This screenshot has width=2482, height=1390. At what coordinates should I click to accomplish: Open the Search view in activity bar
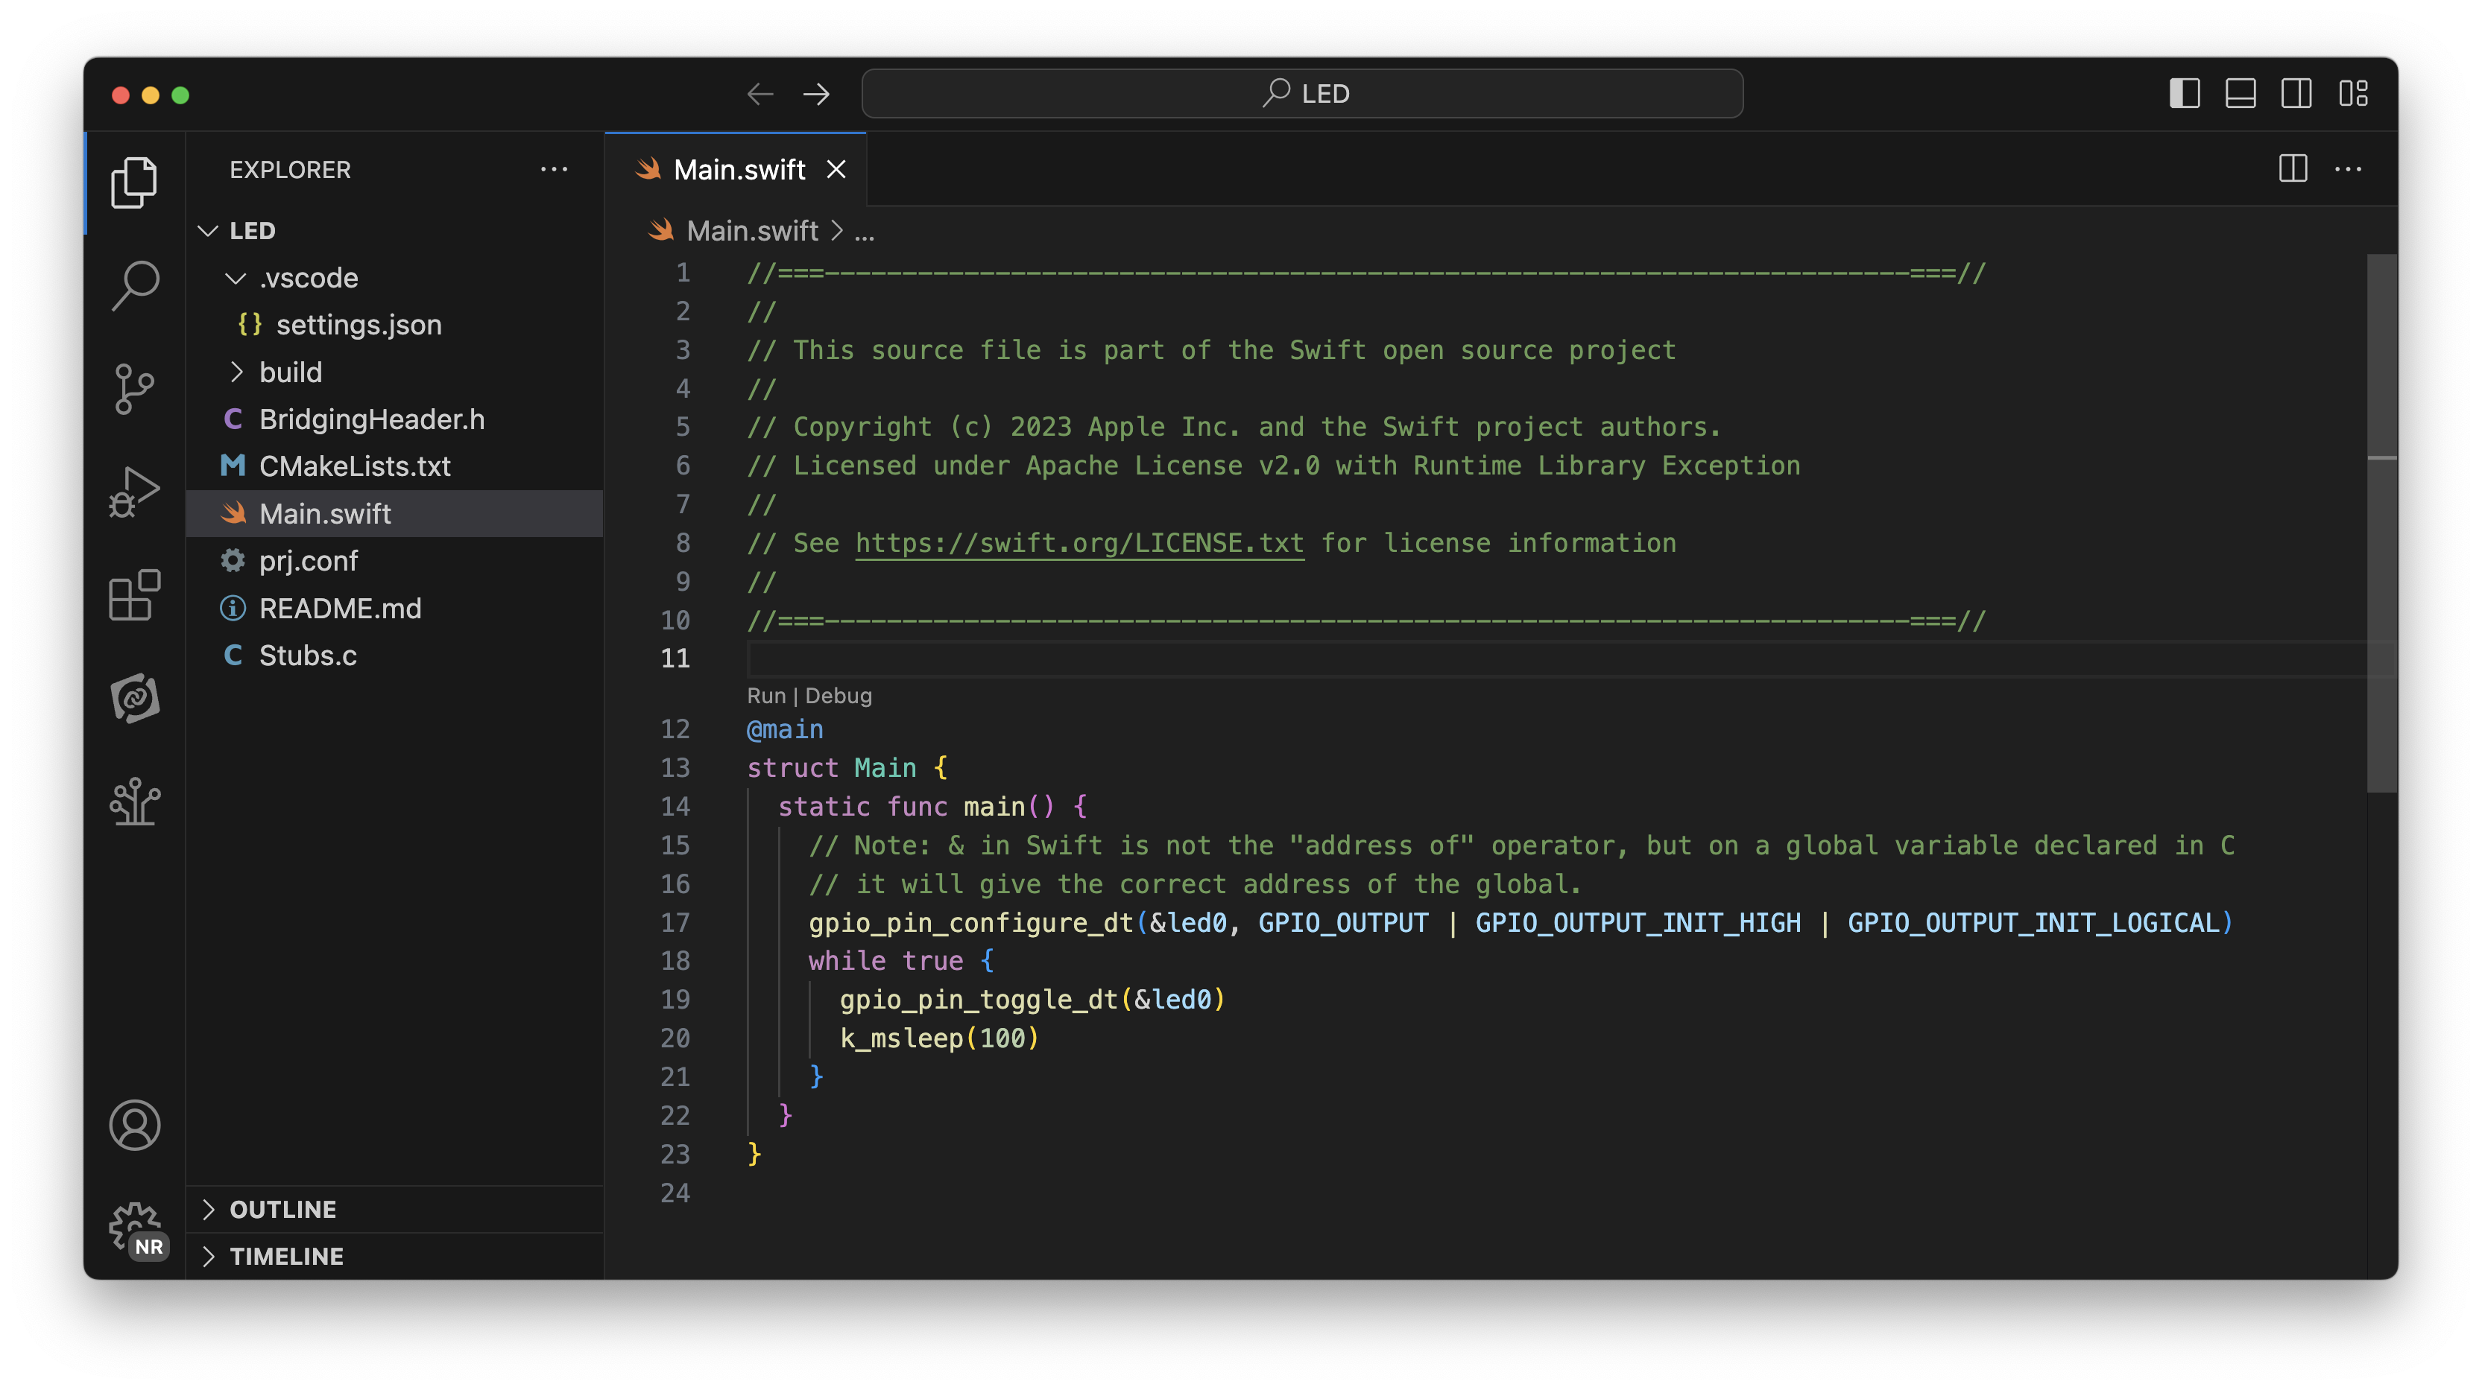134,286
